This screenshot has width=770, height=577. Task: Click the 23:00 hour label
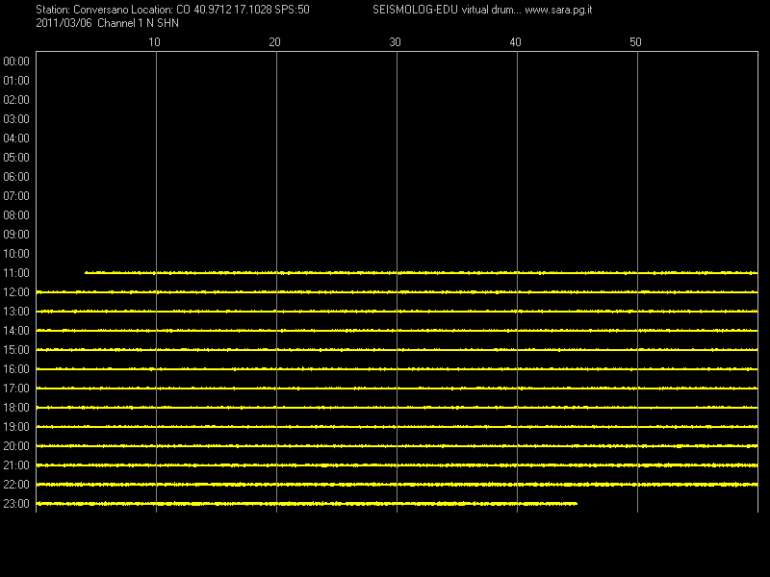click(16, 504)
